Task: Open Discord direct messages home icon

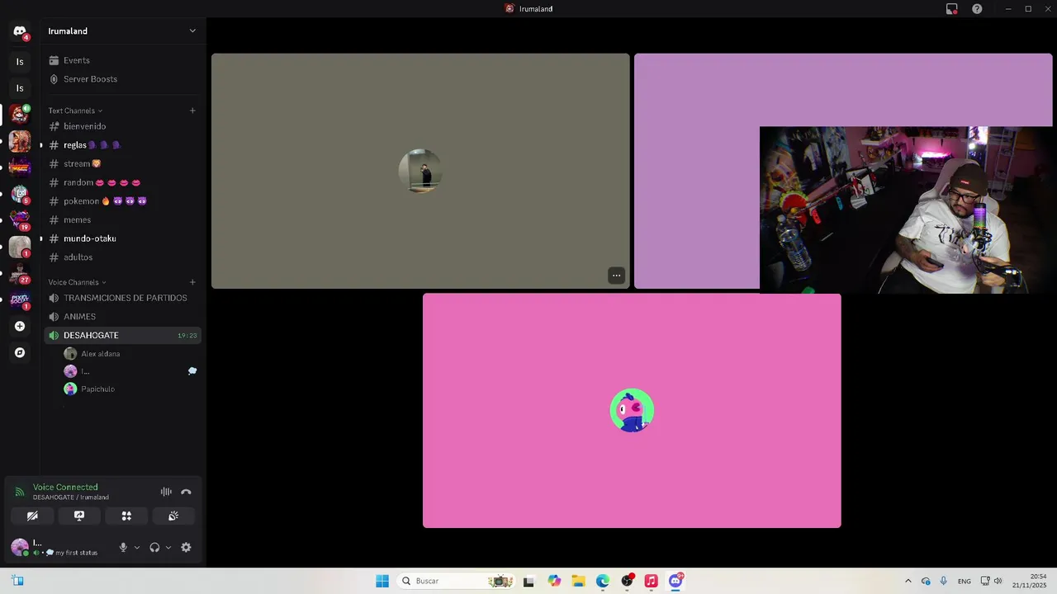Action: [20, 31]
